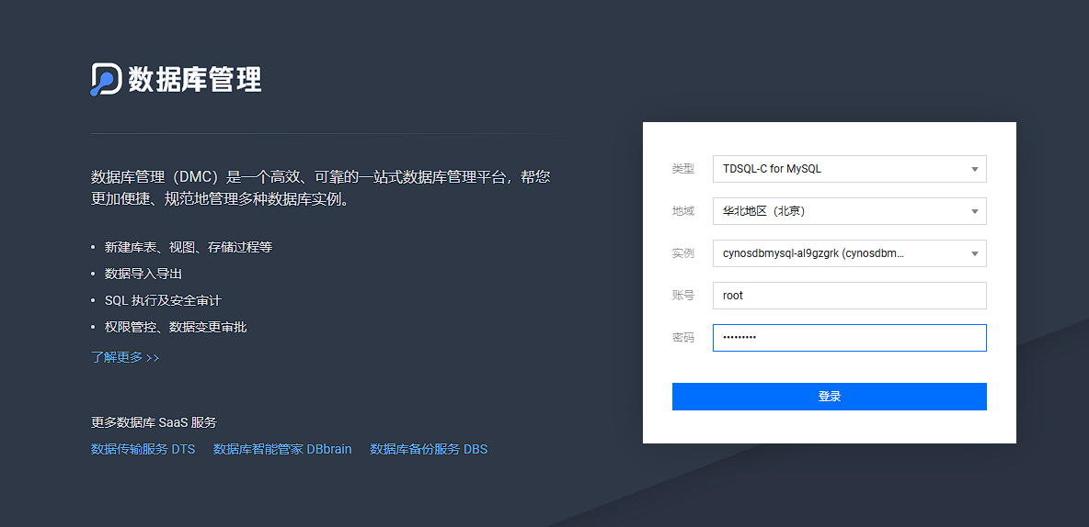
Task: Open the 类型 dropdown showing TDSQL-C for MySQL
Action: [849, 169]
